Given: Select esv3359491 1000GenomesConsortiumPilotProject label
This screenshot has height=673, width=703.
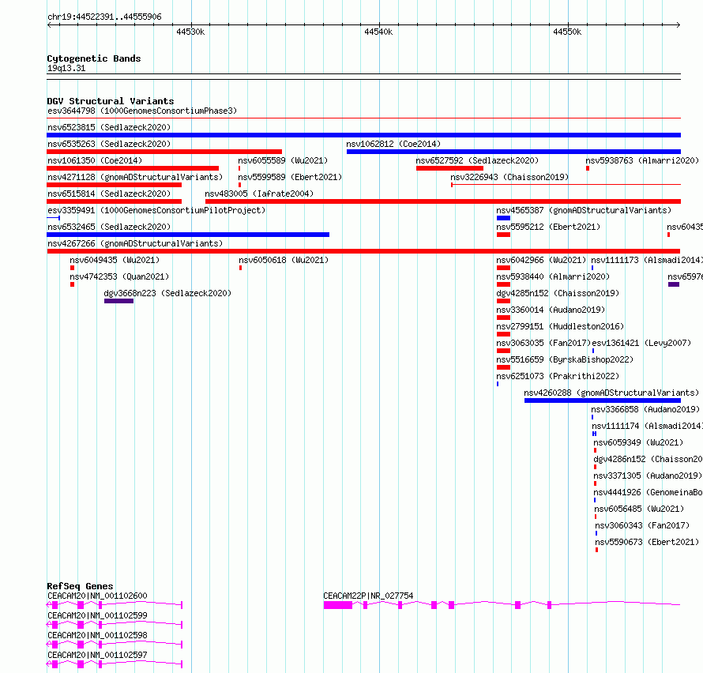Looking at the screenshot, I should [x=156, y=210].
